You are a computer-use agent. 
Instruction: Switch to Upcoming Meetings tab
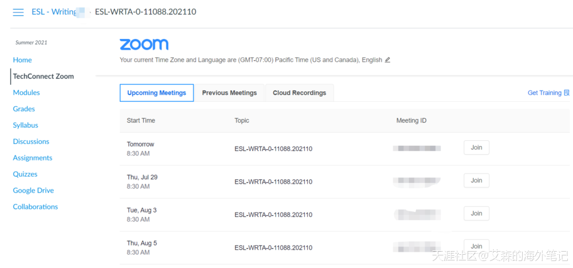tap(157, 92)
